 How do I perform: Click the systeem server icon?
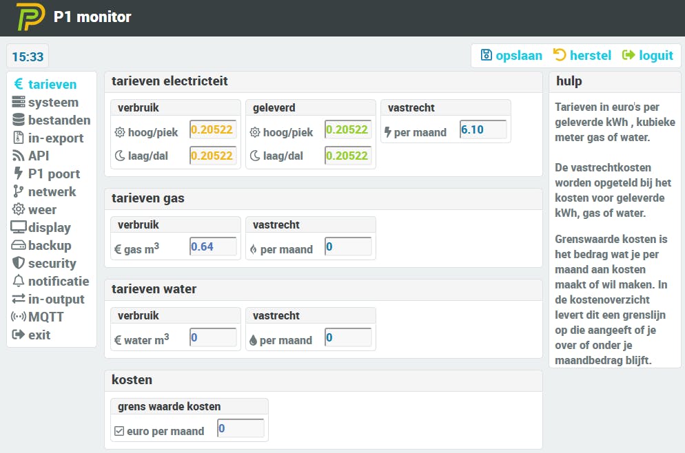[x=19, y=103]
